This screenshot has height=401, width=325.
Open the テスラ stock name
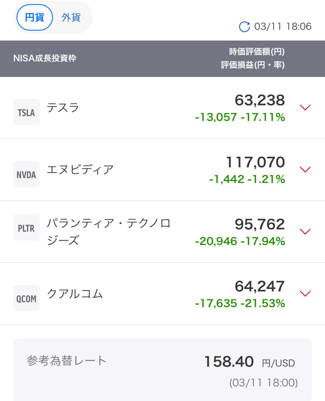click(63, 107)
